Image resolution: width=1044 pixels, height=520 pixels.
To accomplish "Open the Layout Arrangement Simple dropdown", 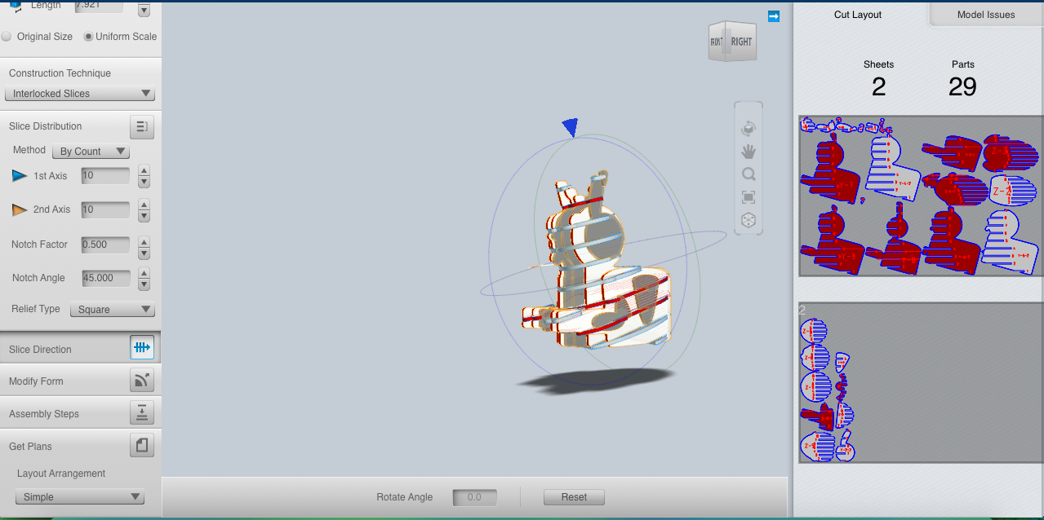I will coord(80,497).
